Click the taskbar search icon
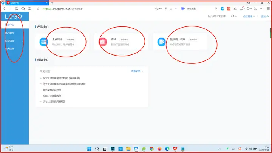 pos(97,149)
